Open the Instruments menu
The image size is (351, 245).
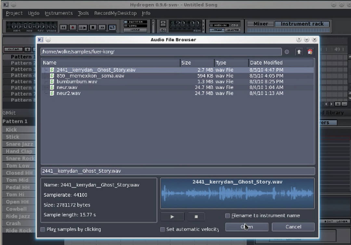tap(58, 13)
